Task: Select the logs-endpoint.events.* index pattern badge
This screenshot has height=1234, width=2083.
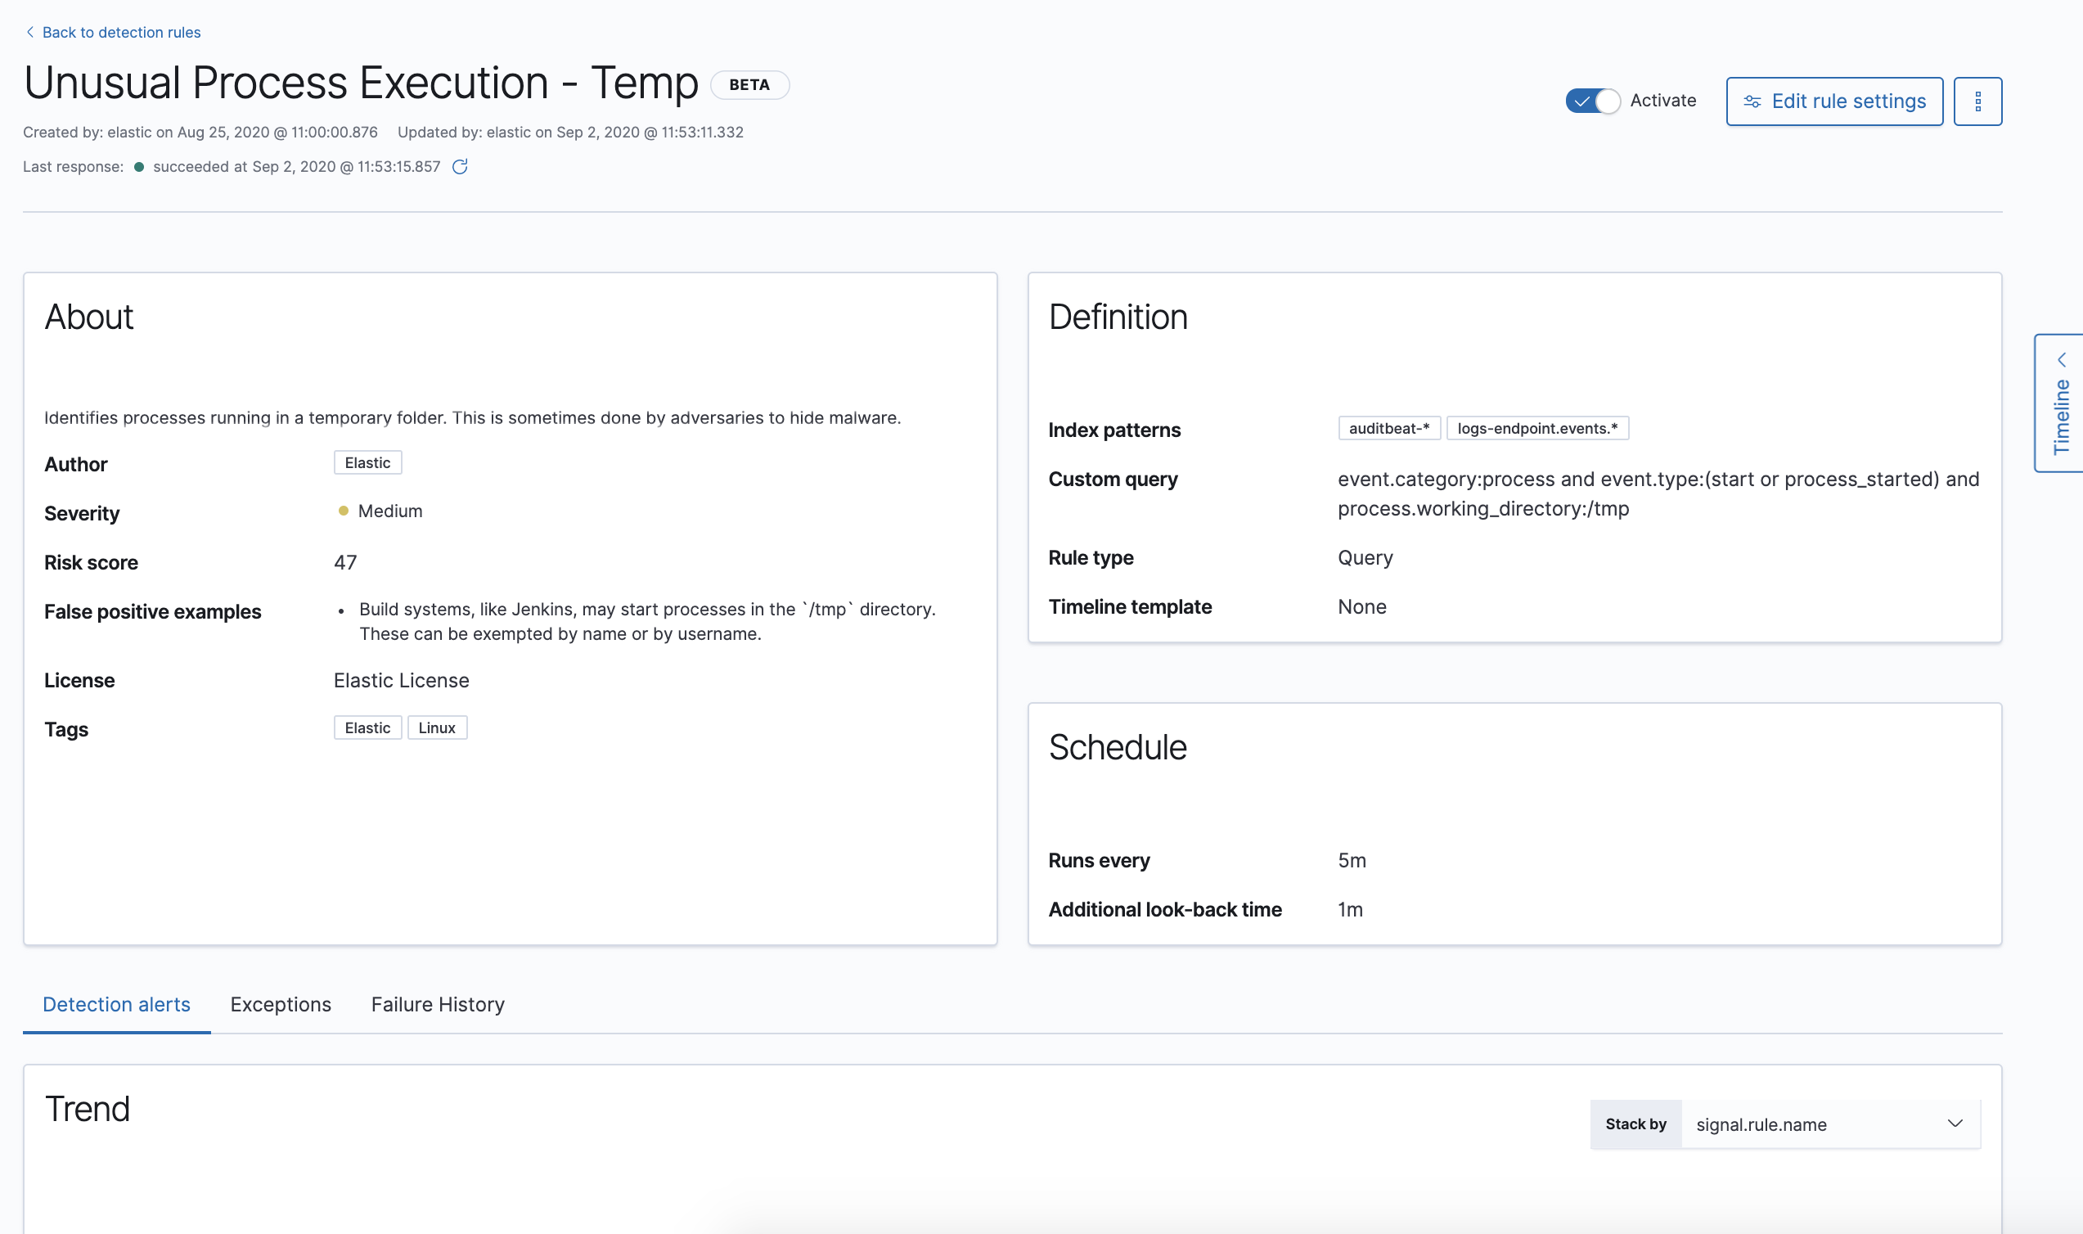Action: coord(1537,428)
